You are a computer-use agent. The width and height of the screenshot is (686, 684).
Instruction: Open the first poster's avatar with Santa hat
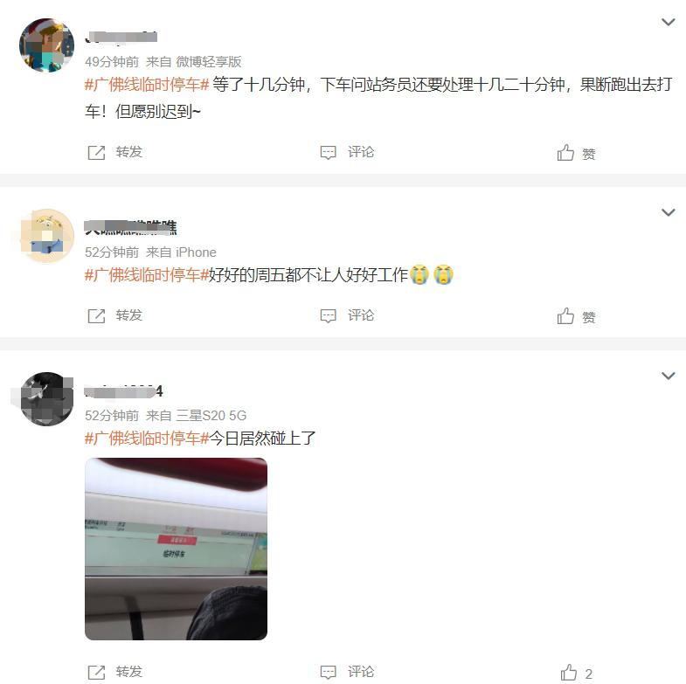tap(47, 45)
